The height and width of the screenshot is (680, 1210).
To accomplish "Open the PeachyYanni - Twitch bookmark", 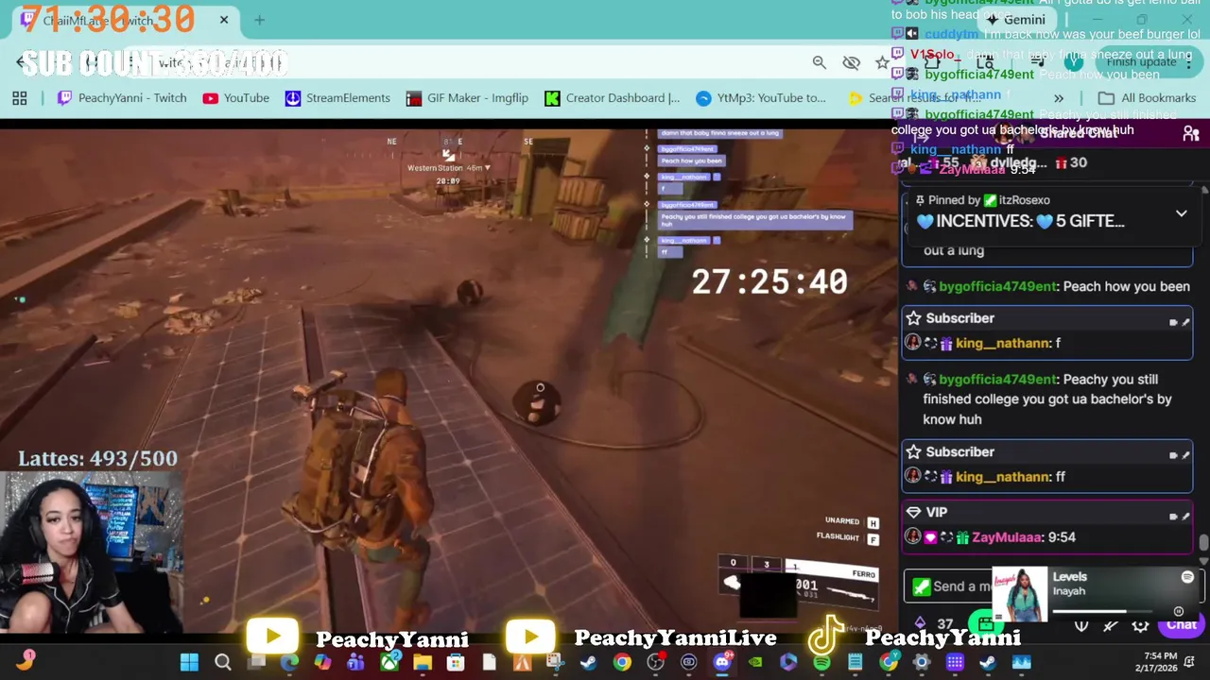I will 122,98.
